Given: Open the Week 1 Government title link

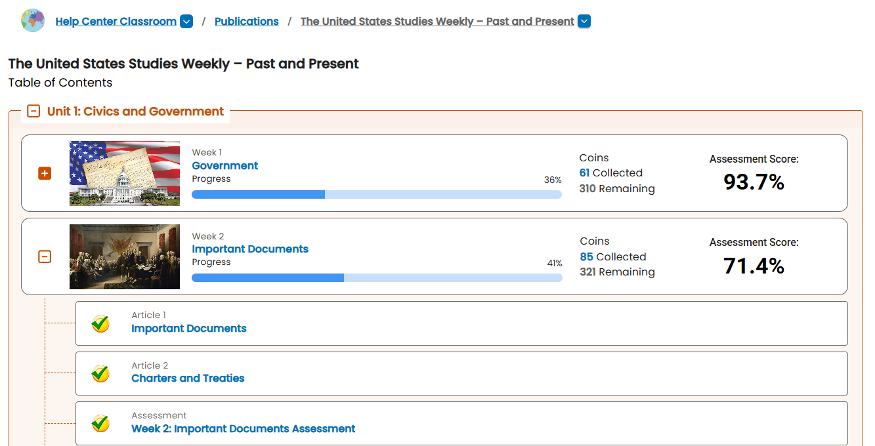Looking at the screenshot, I should pyautogui.click(x=224, y=166).
